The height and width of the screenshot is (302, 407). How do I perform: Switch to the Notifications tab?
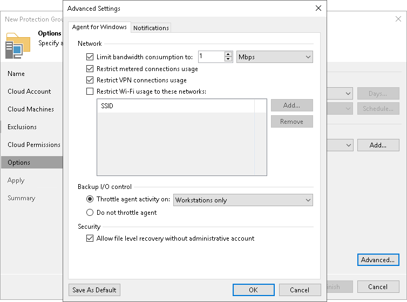[x=151, y=28]
